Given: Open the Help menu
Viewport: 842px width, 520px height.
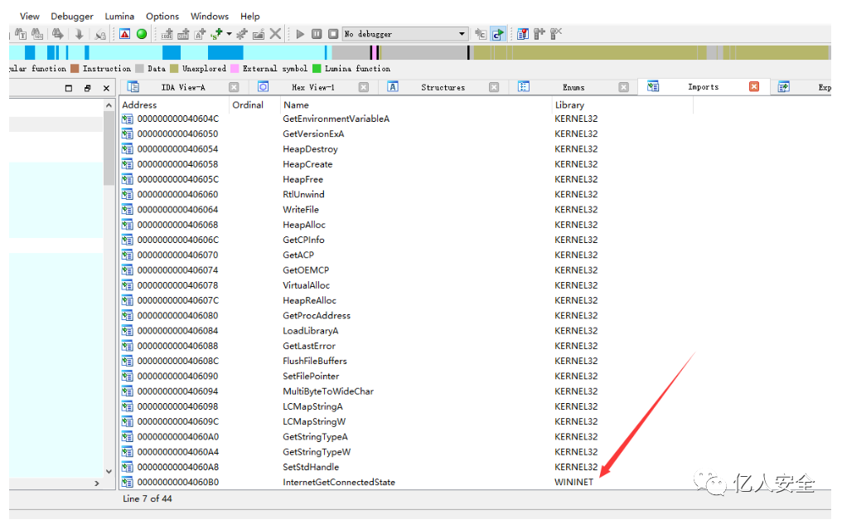Looking at the screenshot, I should click(x=249, y=16).
